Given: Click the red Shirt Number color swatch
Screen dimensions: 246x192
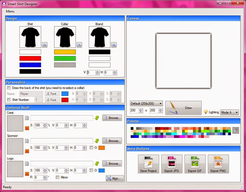Looking at the screenshot, I should [x=65, y=100].
